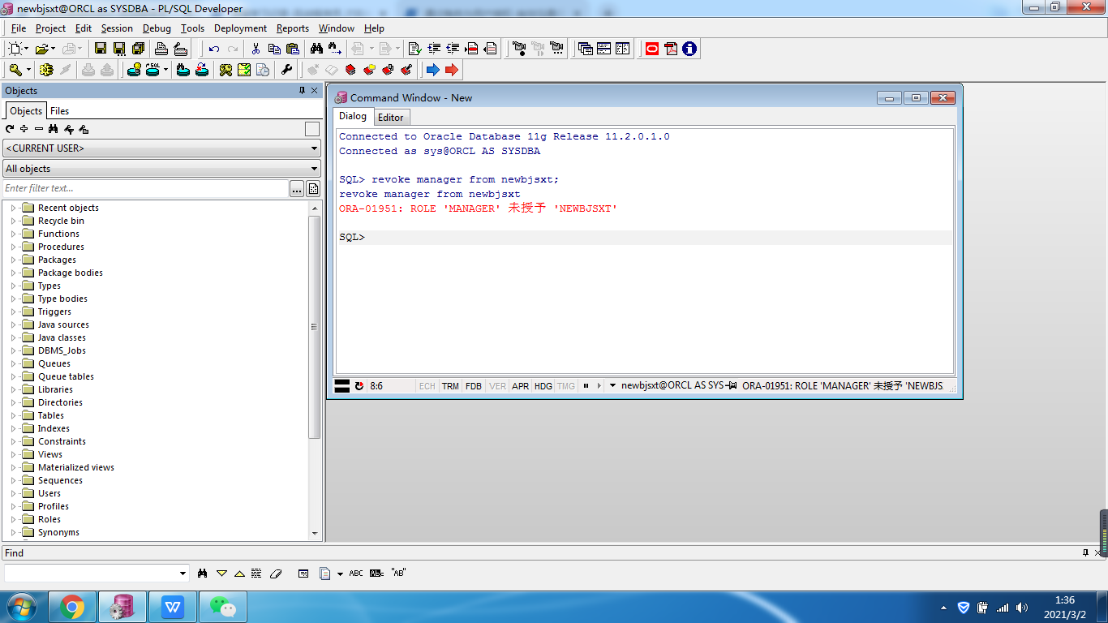The width and height of the screenshot is (1108, 623).
Task: Open the Deployment menu
Action: [240, 28]
